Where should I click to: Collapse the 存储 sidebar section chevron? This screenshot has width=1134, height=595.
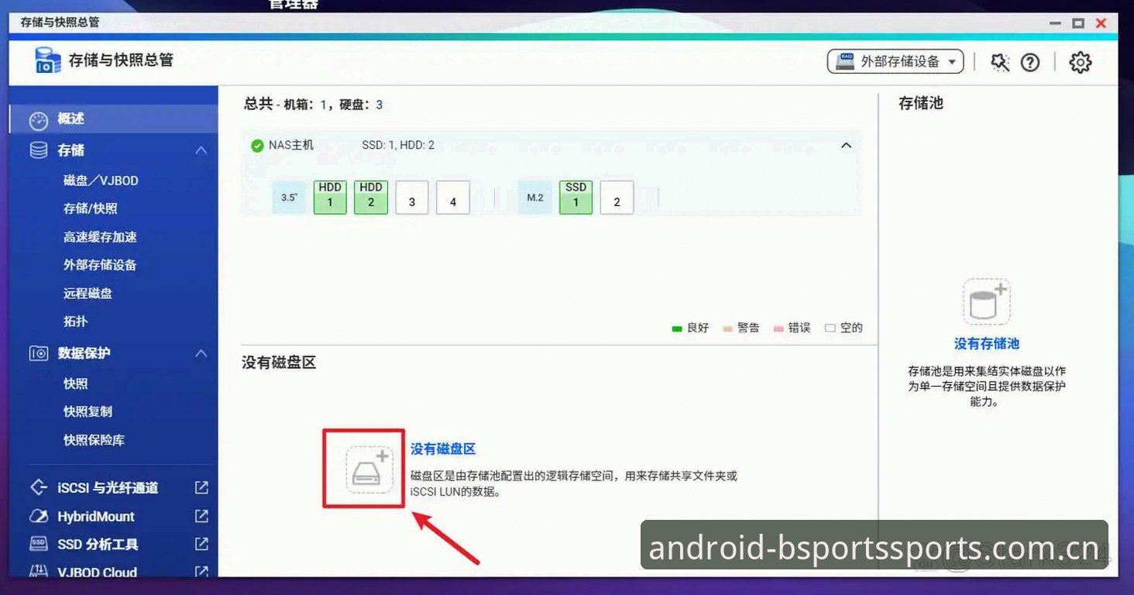[x=201, y=150]
